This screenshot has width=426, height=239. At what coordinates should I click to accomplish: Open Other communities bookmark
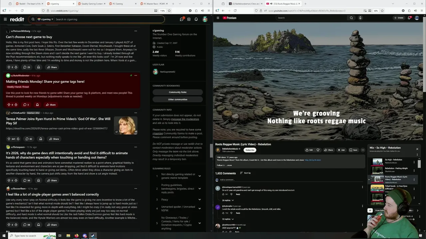177,99
